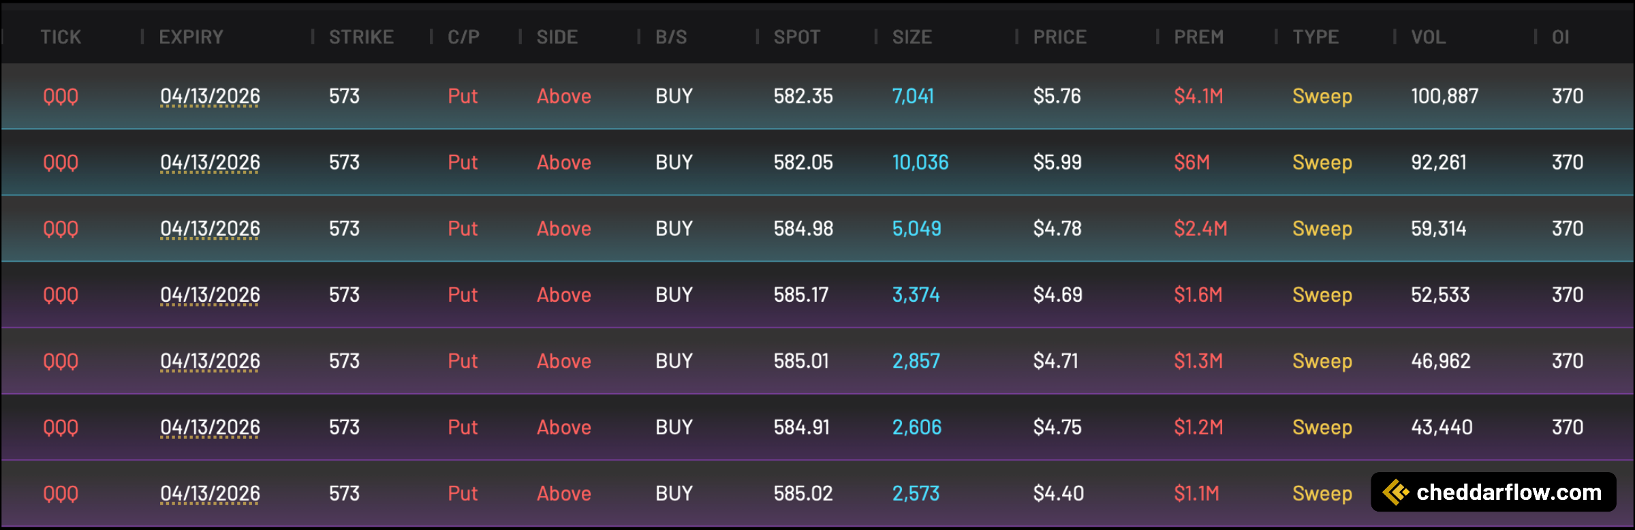Sort by the EXPIRY column header
The height and width of the screenshot is (530, 1635).
[191, 37]
